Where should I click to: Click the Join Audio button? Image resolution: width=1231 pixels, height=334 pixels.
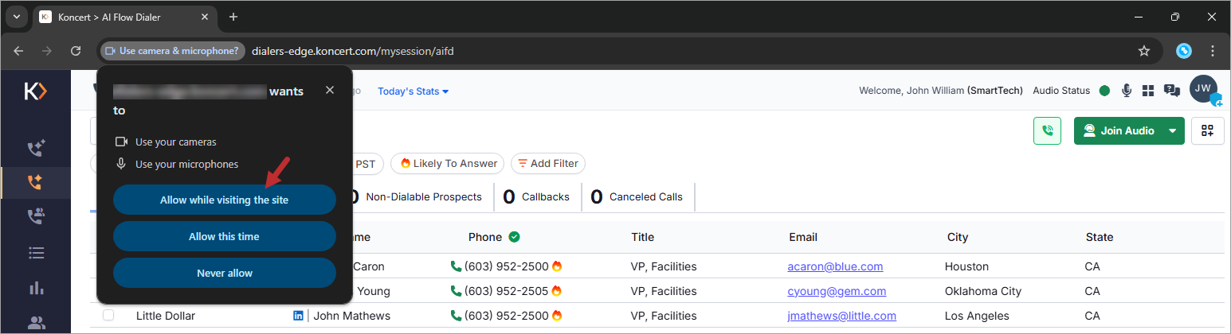tap(1119, 131)
